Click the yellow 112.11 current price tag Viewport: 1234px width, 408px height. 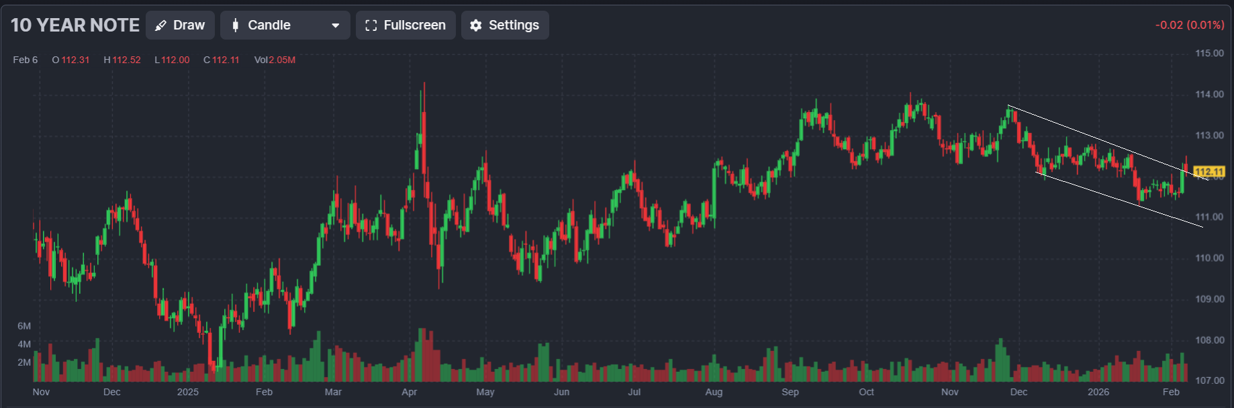tap(1209, 172)
